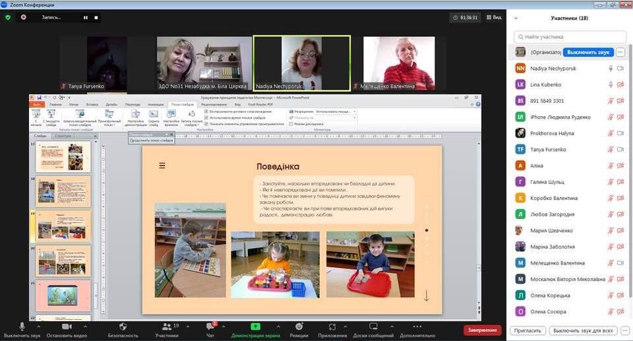Screen dimensions: 633x341
Task: Open Apps icon in Zoom toolbar
Action: (332, 326)
